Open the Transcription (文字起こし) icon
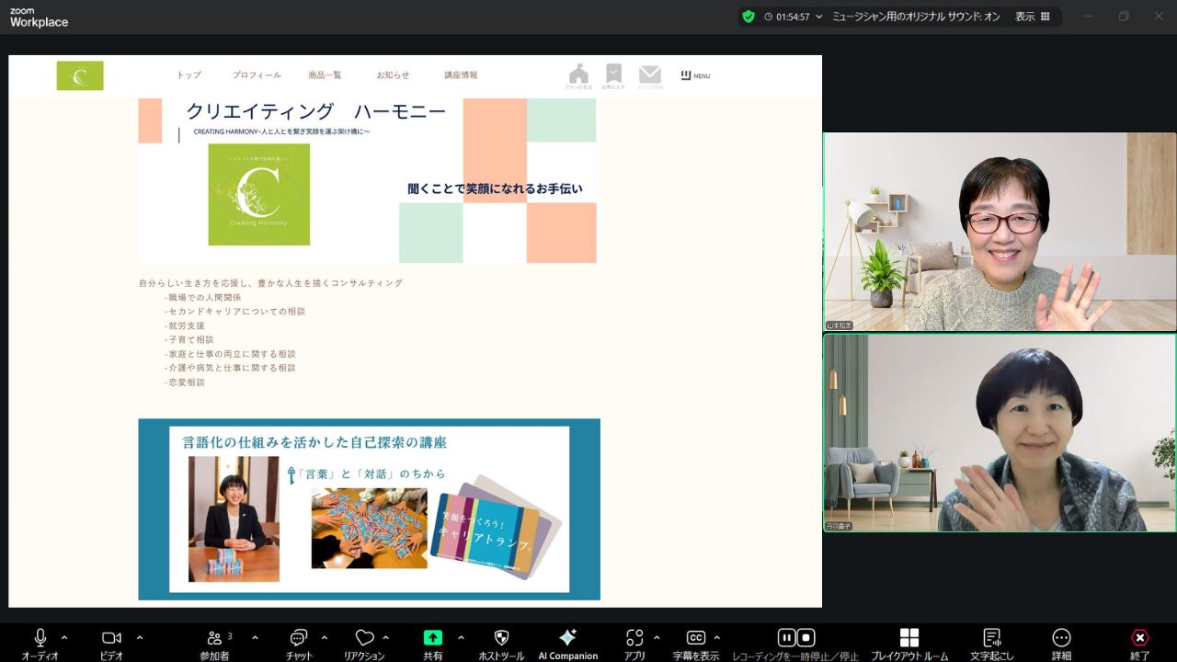This screenshot has height=662, width=1177. tap(991, 638)
